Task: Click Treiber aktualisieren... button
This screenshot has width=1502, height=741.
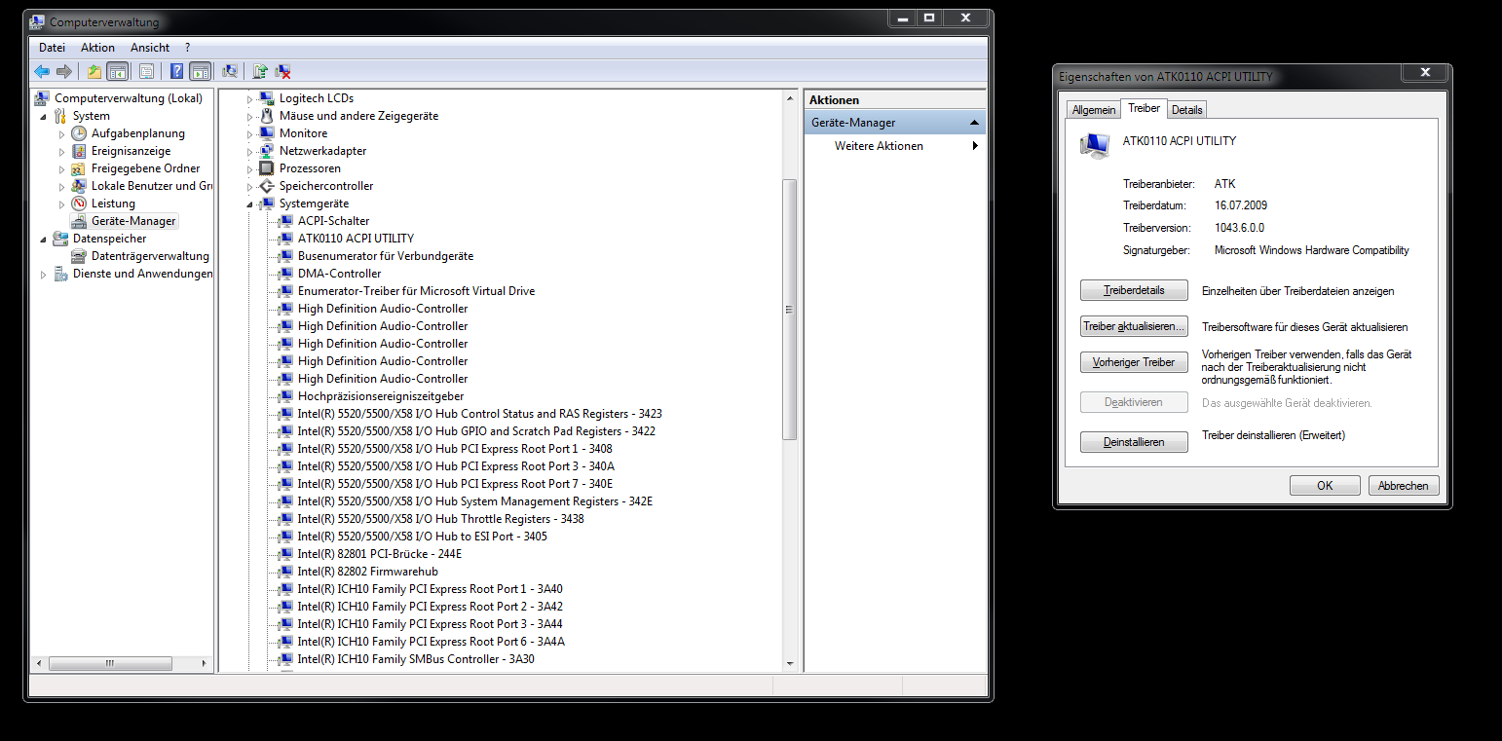Action: 1134,326
